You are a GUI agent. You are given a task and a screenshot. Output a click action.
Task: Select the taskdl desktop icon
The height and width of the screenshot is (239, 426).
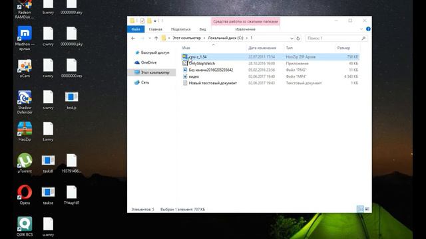tap(48, 163)
